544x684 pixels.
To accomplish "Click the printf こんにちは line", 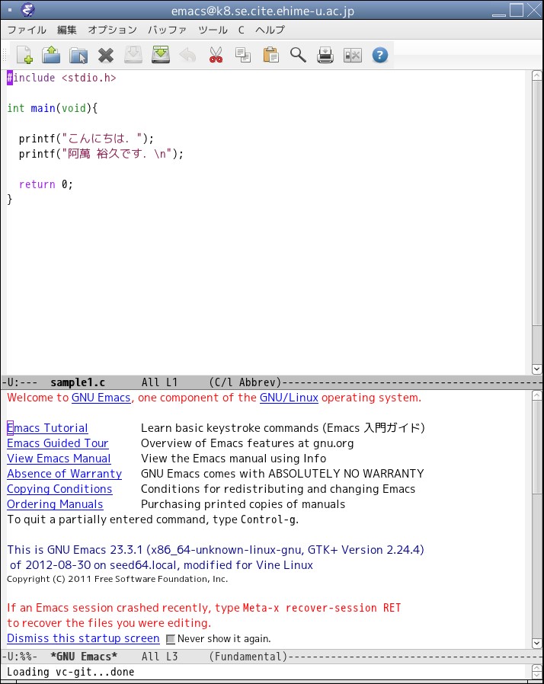I will coord(86,139).
